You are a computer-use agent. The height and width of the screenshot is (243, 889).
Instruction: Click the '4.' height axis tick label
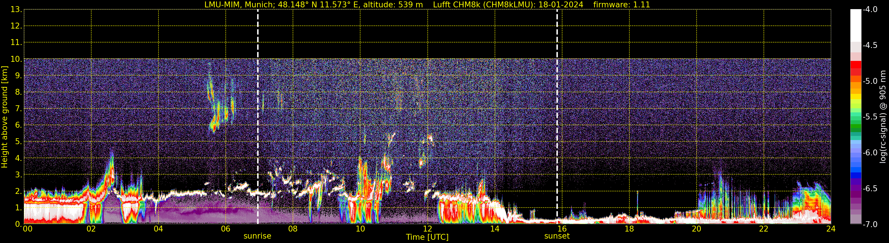[x=19, y=158]
